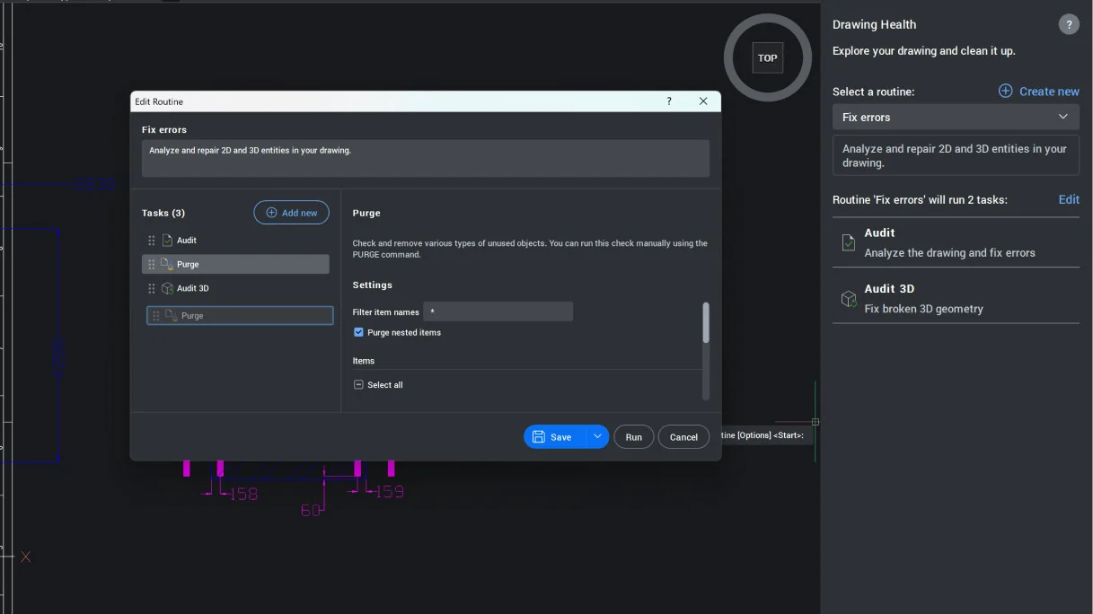1093x614 pixels.
Task: Open the Fix errors routine dropdown
Action: [x=956, y=117]
